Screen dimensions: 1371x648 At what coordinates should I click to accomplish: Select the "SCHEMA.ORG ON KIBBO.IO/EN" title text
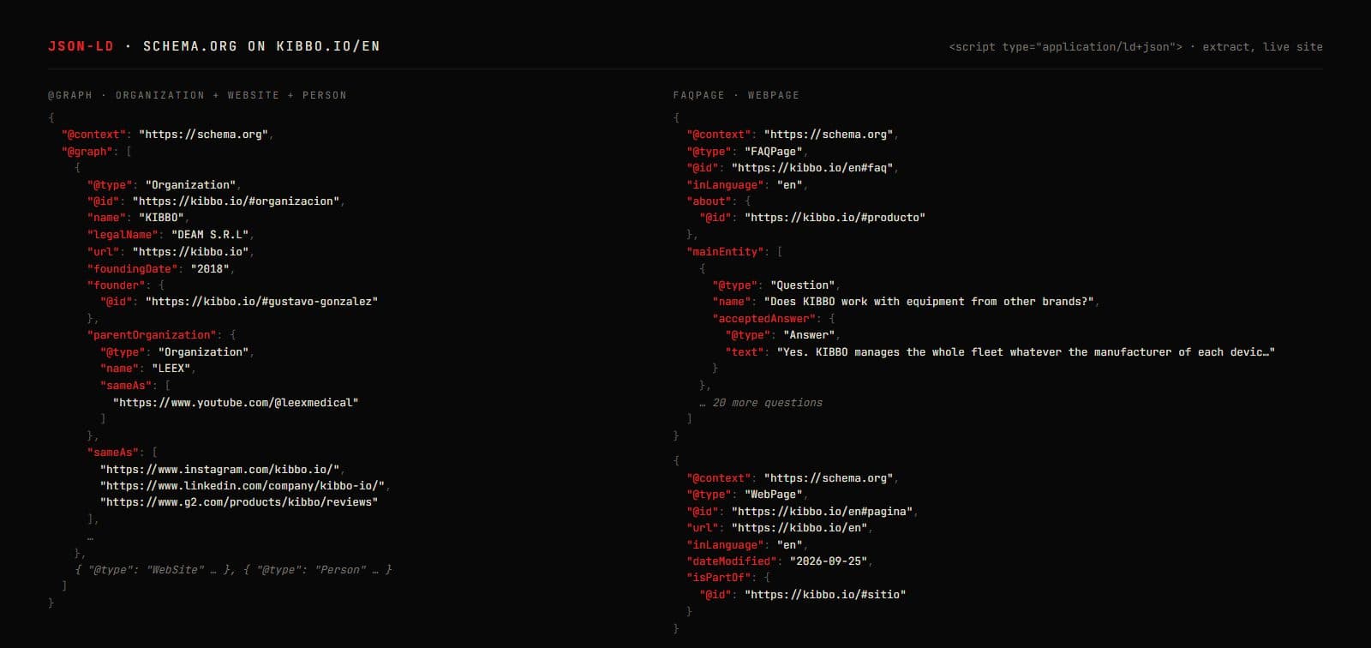[x=261, y=46]
